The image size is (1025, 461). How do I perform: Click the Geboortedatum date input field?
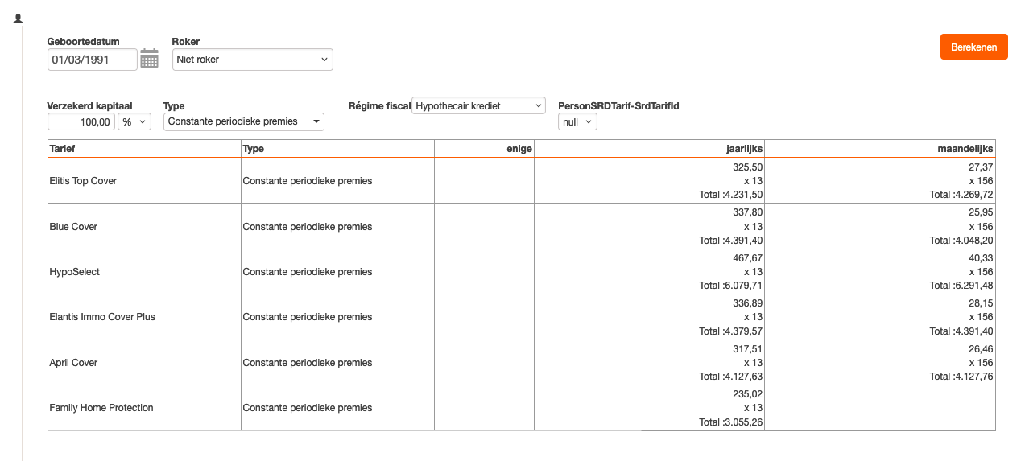pos(92,60)
